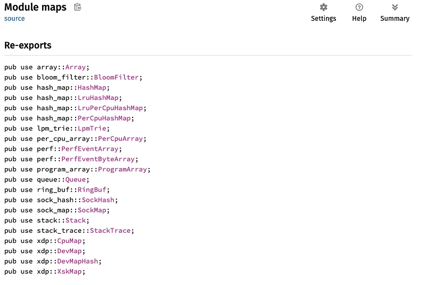Open the Array re-export link
Viewport: 426px width, 285px height.
pyautogui.click(x=76, y=67)
